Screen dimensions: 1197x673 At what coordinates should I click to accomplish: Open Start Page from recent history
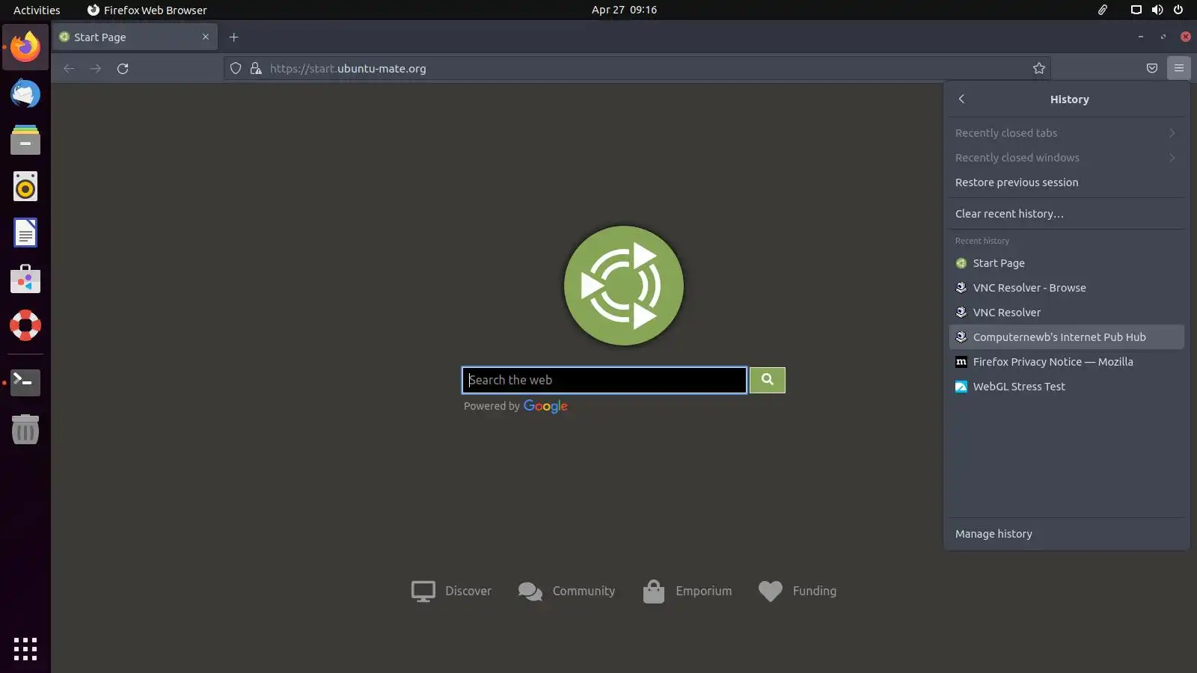click(x=1067, y=263)
